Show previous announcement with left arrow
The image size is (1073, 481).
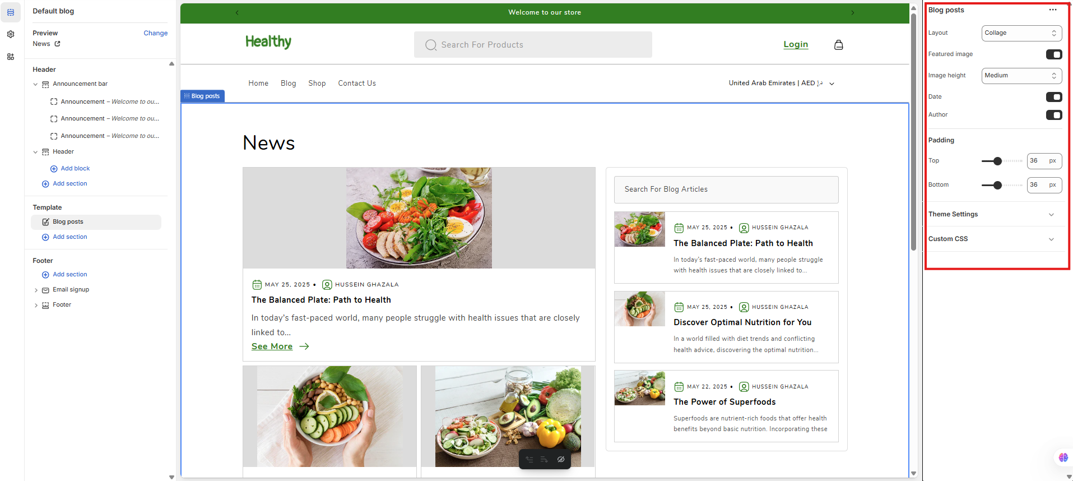237,12
